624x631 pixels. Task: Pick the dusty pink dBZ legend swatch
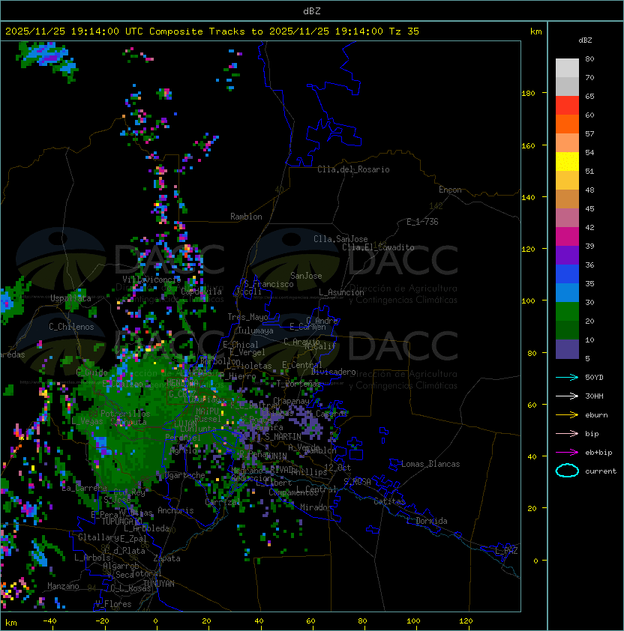567,218
